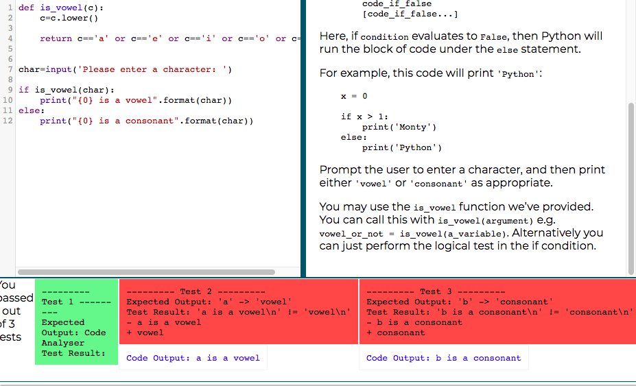Click the horizontal scrollbar of the code editor
Screen dimensions: 636x386
tap(146, 272)
